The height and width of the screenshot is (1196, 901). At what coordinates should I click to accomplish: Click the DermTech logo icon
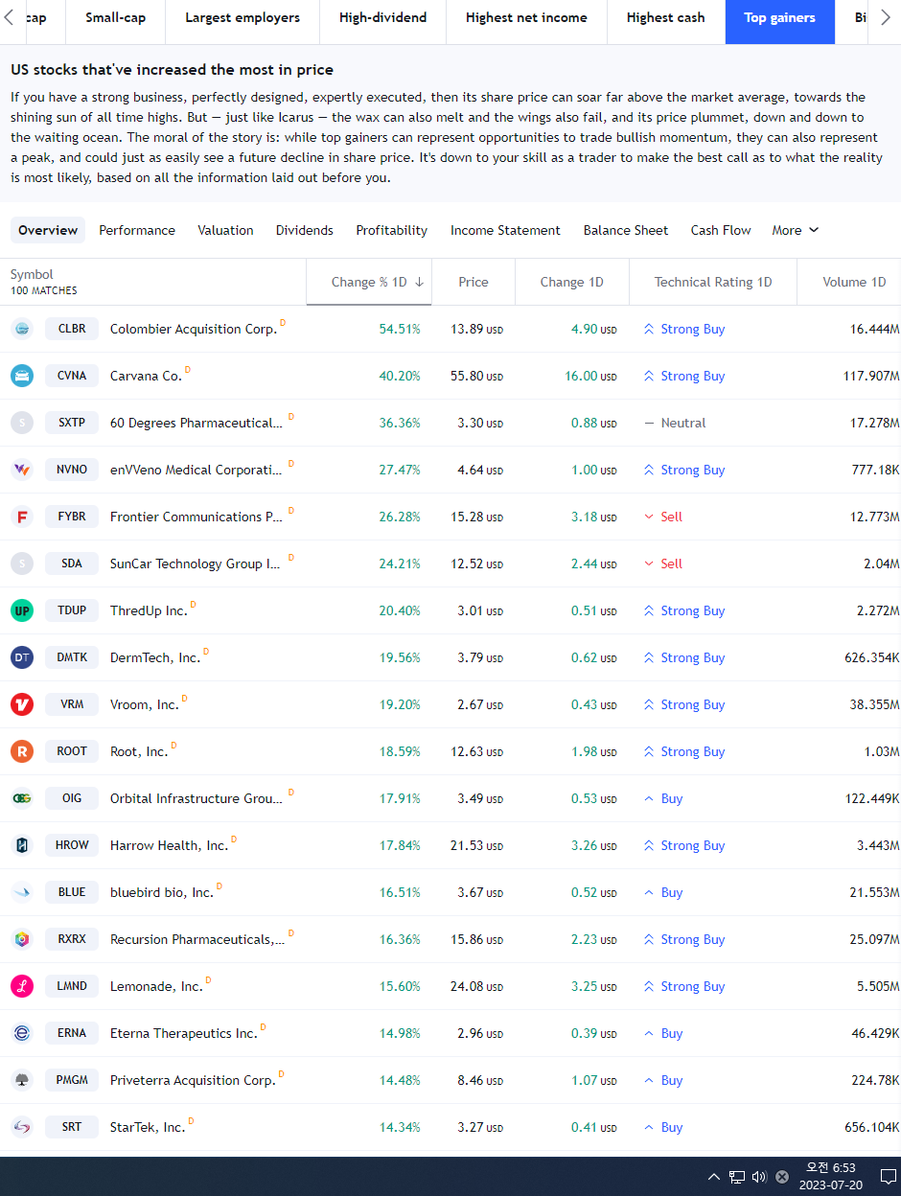tap(22, 657)
